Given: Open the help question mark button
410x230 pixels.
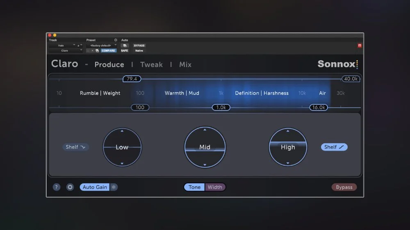Looking at the screenshot, I should (x=57, y=187).
